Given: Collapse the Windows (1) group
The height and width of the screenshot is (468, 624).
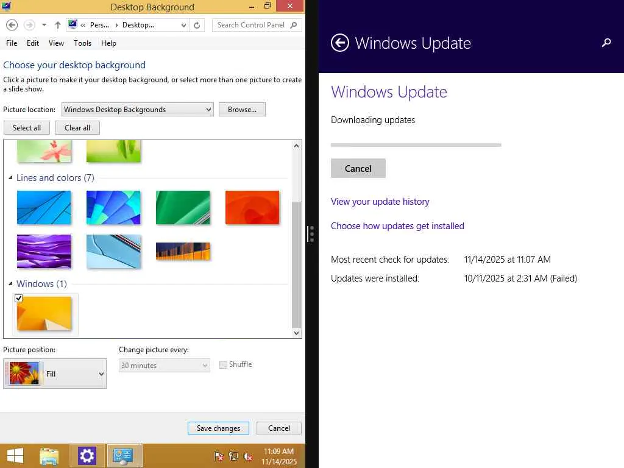Looking at the screenshot, I should [11, 284].
